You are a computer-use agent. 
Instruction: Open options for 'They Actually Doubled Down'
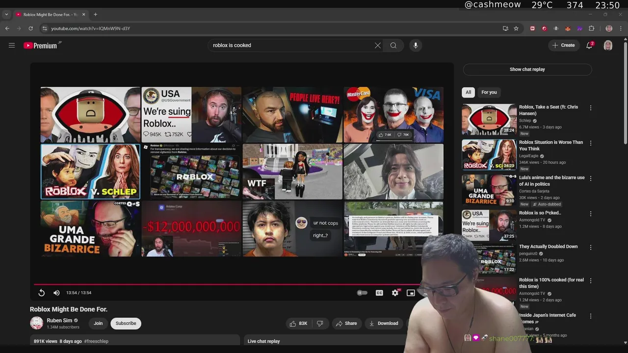pos(591,247)
